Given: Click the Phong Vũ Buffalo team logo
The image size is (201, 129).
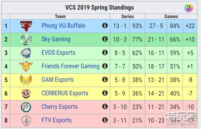Looking at the screenshot, I should click(x=26, y=26).
